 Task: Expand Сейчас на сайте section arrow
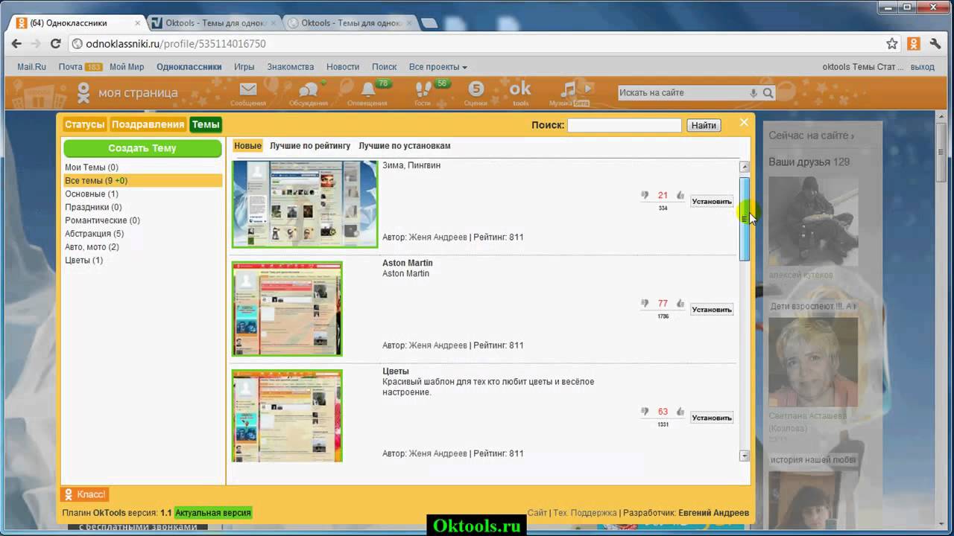(x=853, y=136)
